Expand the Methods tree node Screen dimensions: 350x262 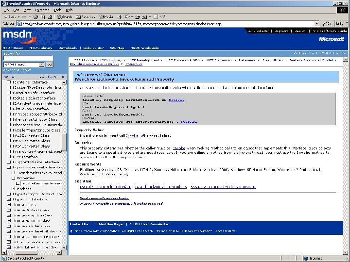click(x=14, y=189)
